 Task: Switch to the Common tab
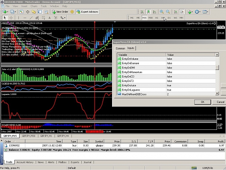click(120, 48)
